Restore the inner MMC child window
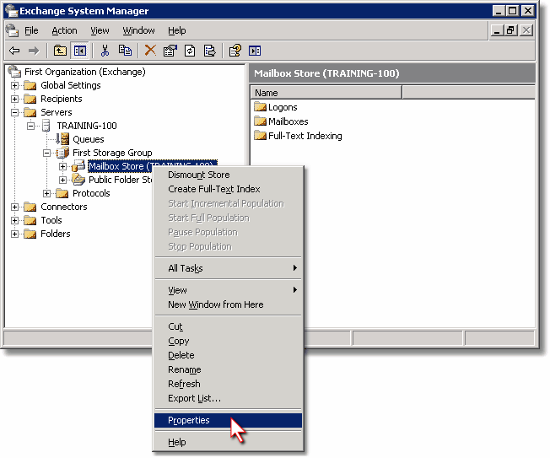Screen dimensions: 550x458 tap(510, 30)
